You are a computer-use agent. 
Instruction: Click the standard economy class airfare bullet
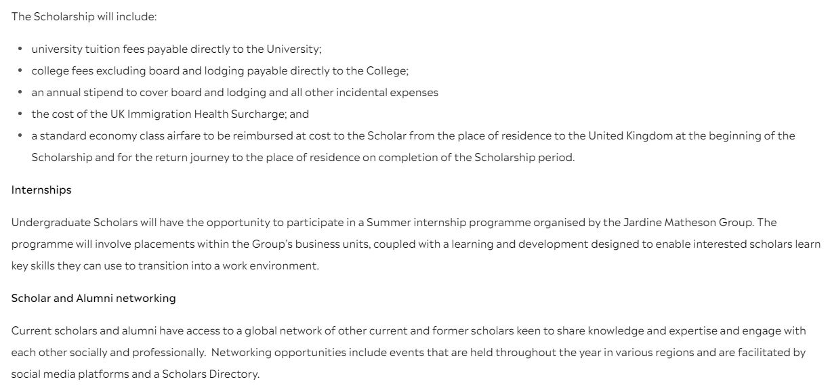pyautogui.click(x=203, y=135)
